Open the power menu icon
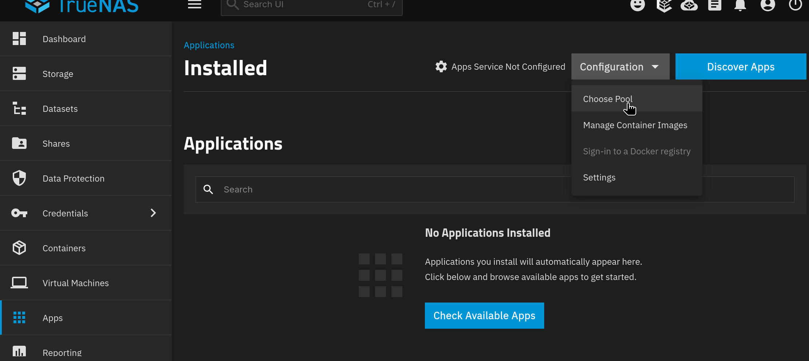 click(x=796, y=4)
